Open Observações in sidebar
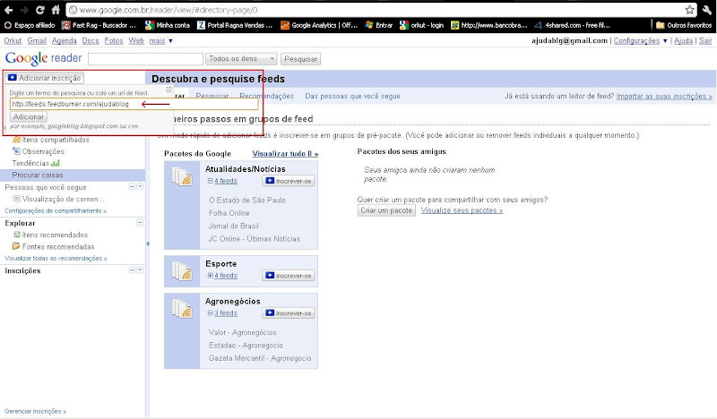This screenshot has height=419, width=717. pyautogui.click(x=39, y=151)
